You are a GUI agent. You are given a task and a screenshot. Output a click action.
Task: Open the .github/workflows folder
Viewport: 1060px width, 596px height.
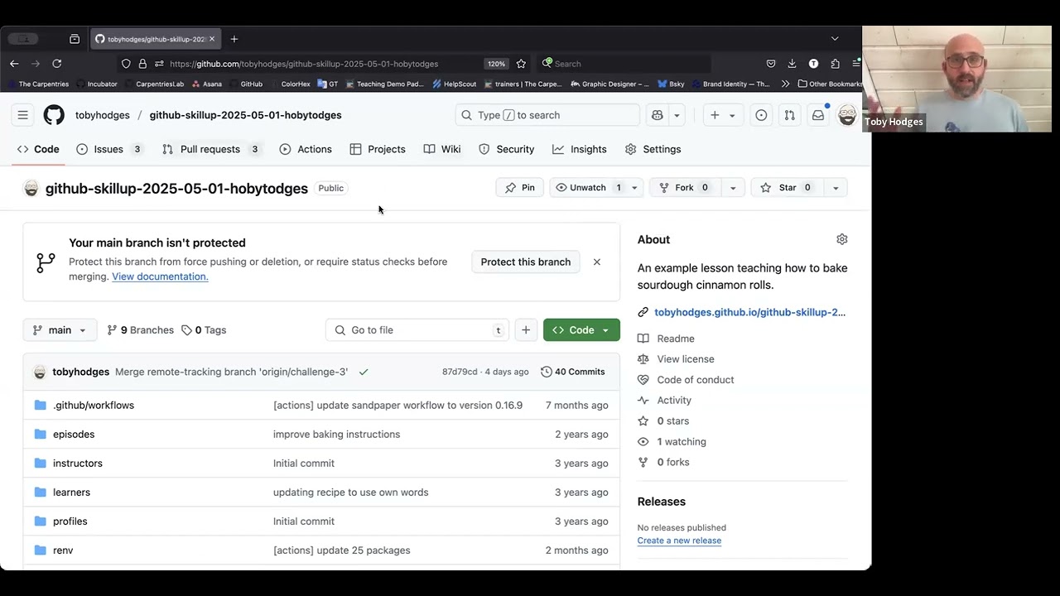point(94,406)
